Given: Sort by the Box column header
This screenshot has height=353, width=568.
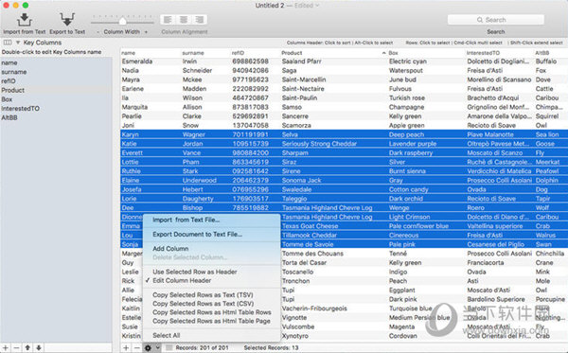Looking at the screenshot, I should click(394, 53).
